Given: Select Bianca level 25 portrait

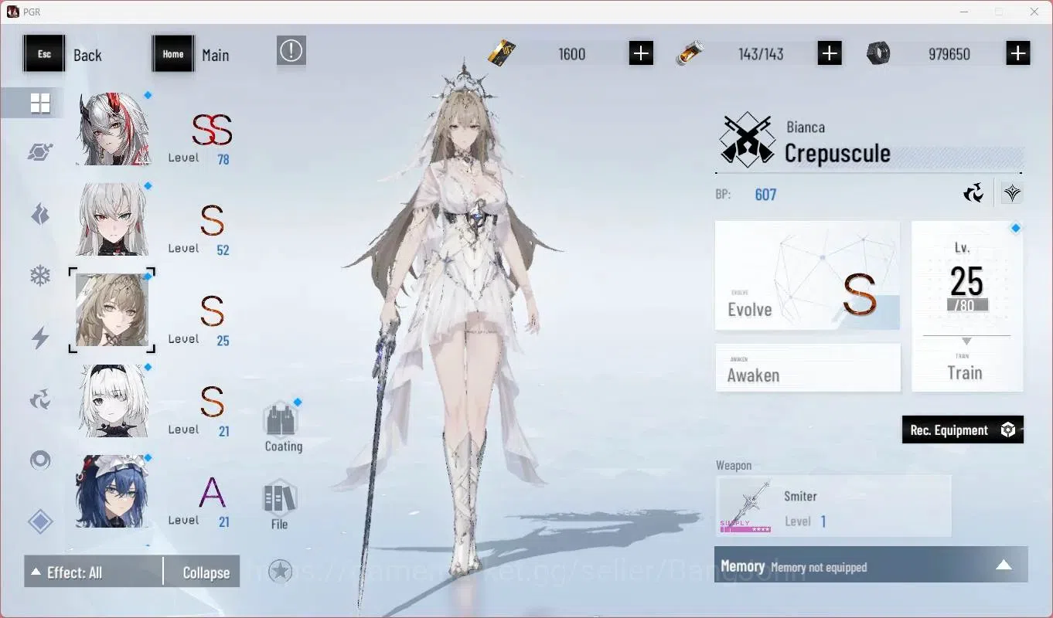Looking at the screenshot, I should pyautogui.click(x=112, y=310).
